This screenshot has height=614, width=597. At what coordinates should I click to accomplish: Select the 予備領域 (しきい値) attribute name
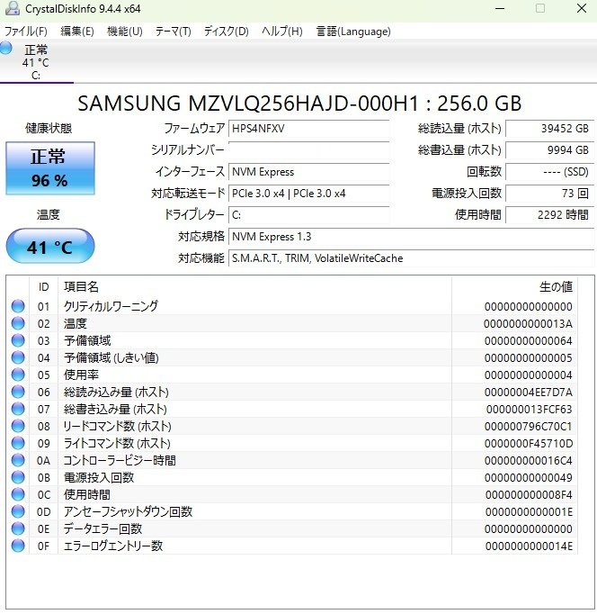coord(111,357)
